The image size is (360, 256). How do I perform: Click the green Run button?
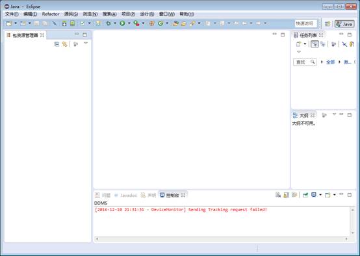(x=122, y=23)
